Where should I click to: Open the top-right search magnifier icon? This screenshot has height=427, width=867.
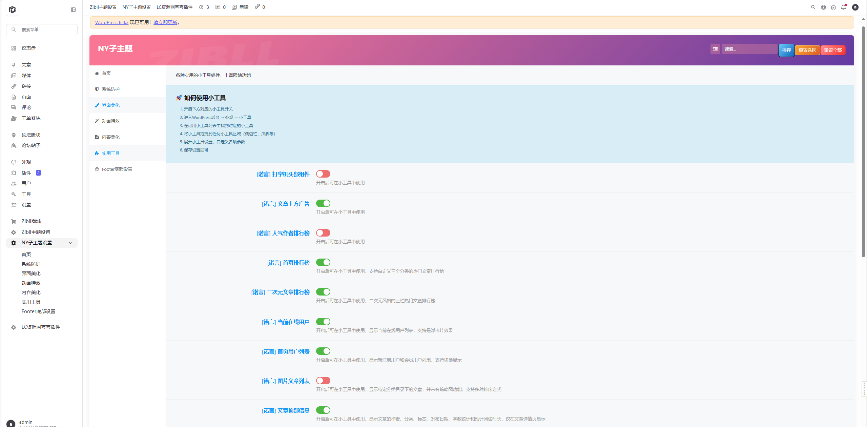coord(813,7)
